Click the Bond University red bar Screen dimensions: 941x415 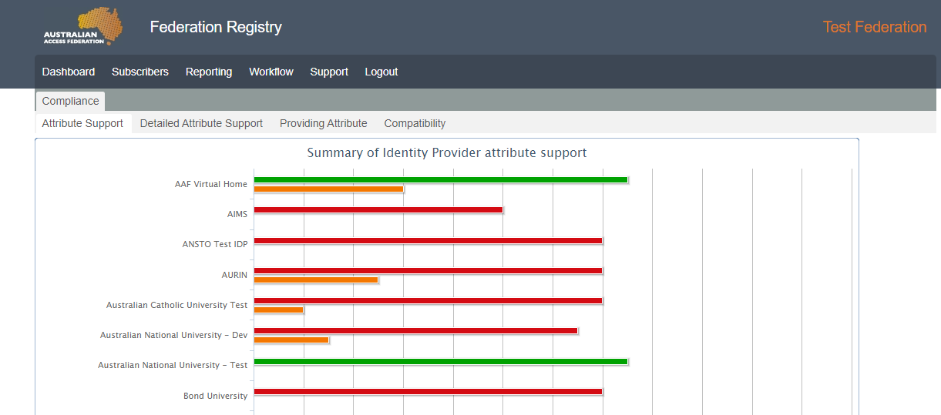click(x=428, y=391)
